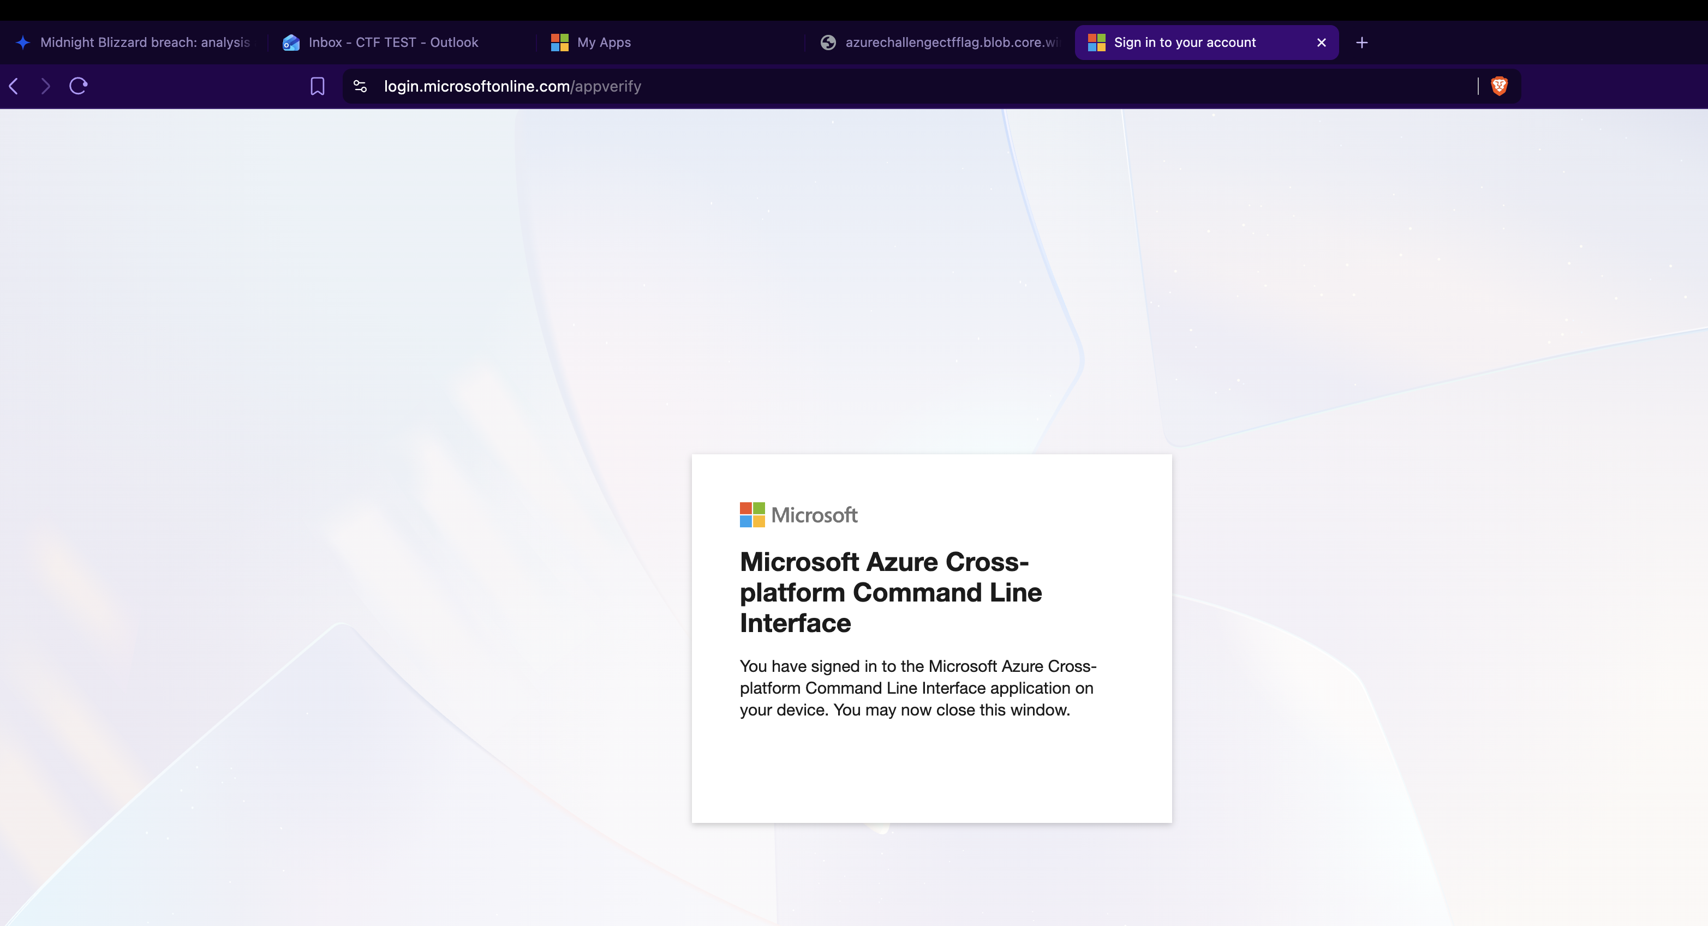Click the forward navigation arrow
The height and width of the screenshot is (926, 1708).
tap(45, 86)
